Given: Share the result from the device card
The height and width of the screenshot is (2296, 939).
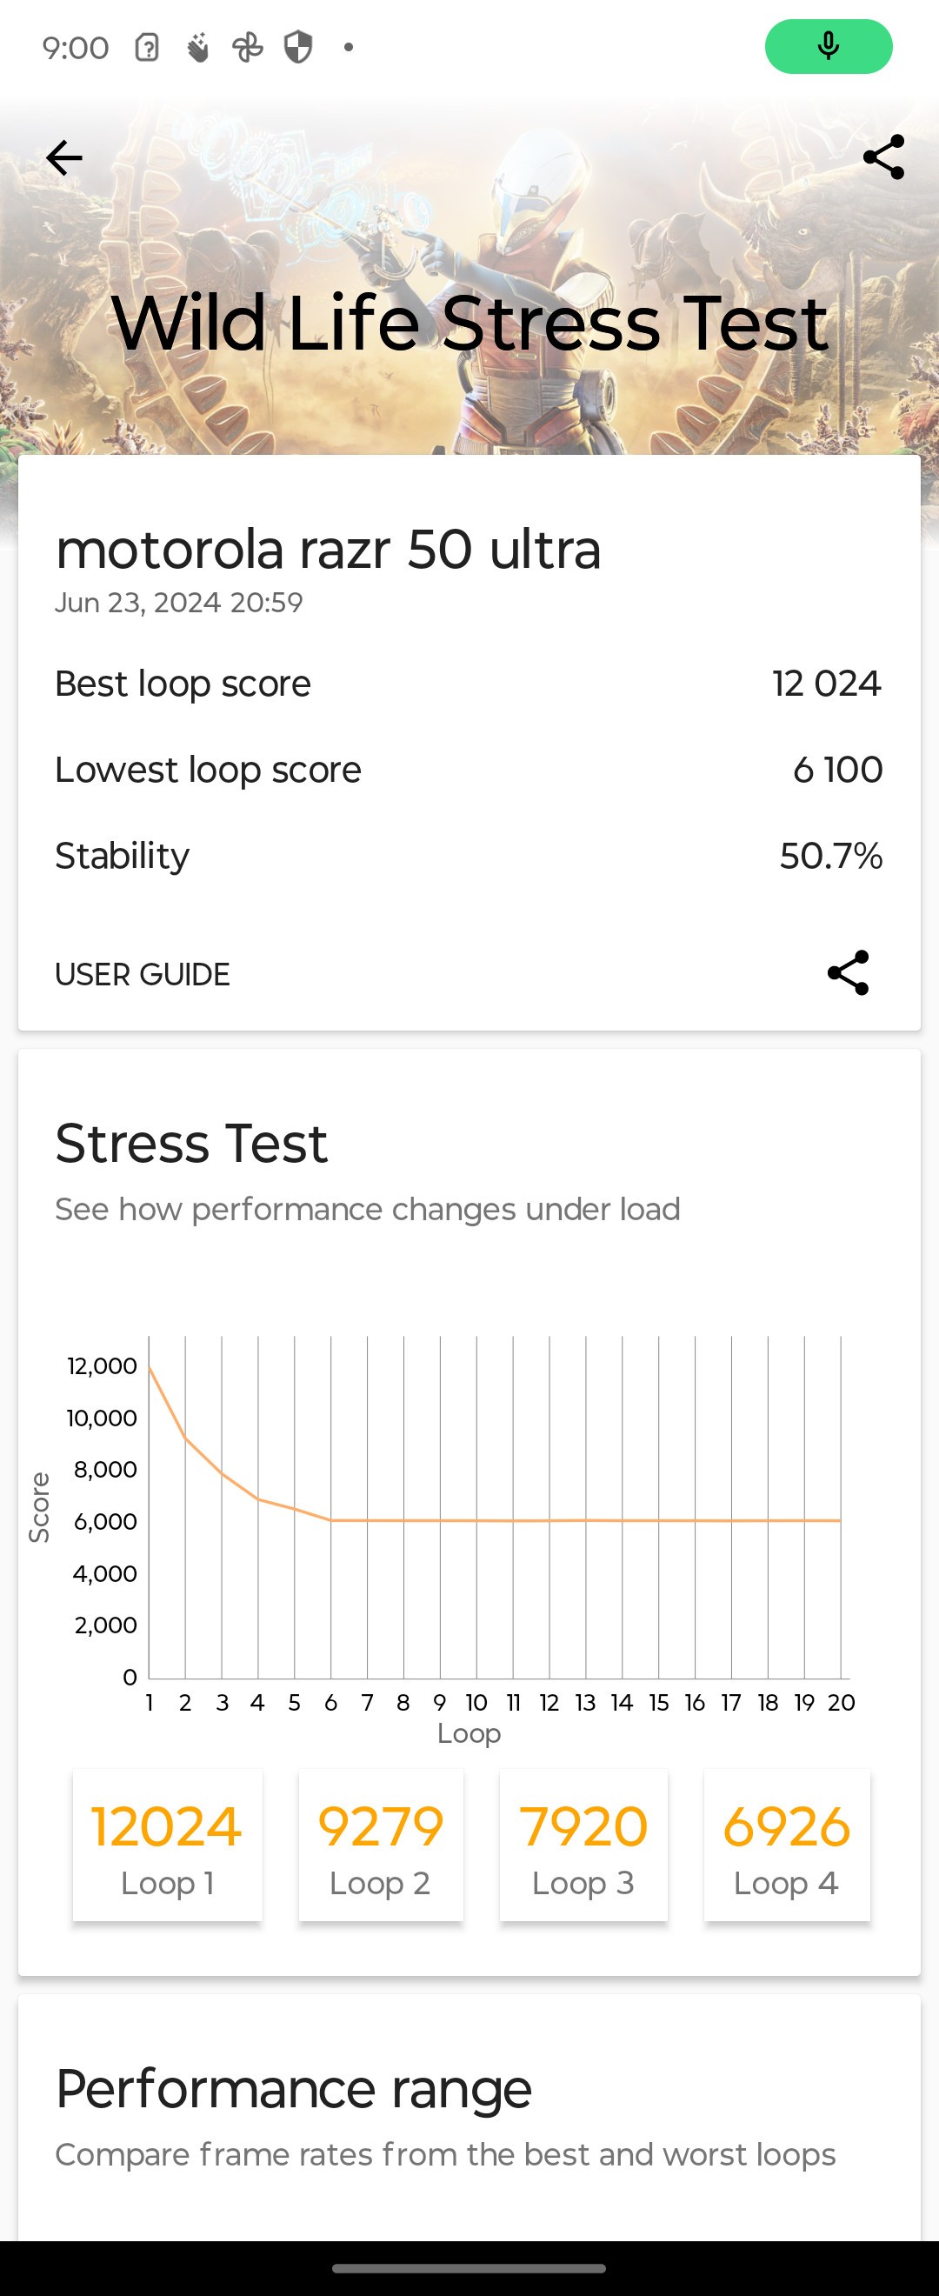Looking at the screenshot, I should [847, 972].
